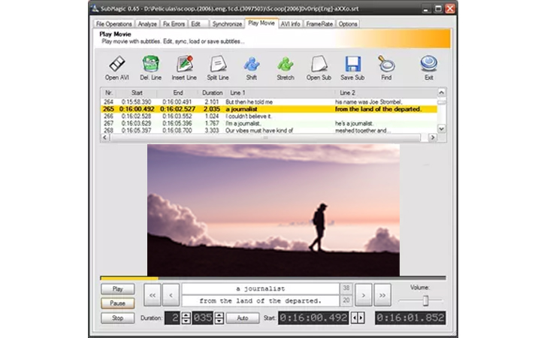
Task: Click the duration milliseconds field showing 035
Action: 202,318
